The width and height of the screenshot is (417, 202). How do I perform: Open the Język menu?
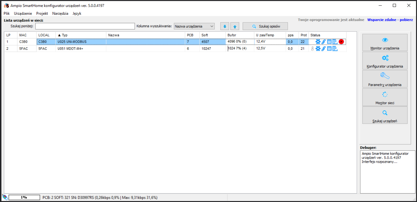point(77,14)
